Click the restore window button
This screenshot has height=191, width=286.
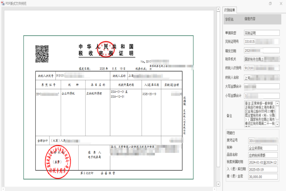[x=270, y=4]
